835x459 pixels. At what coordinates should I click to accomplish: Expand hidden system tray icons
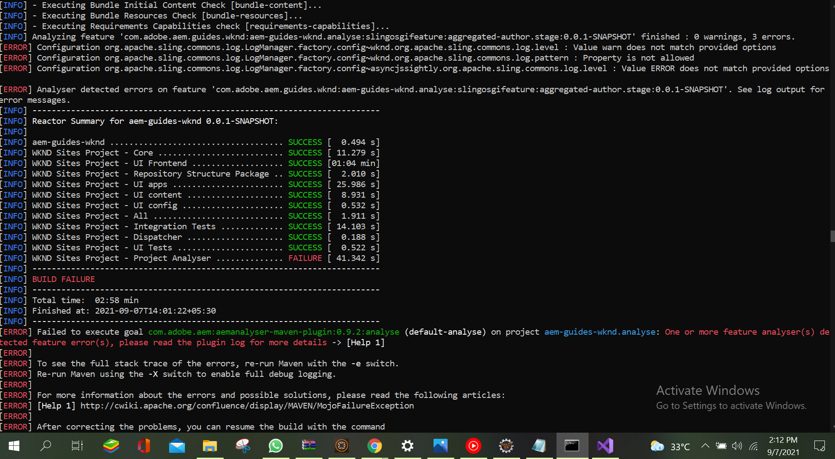coord(705,446)
